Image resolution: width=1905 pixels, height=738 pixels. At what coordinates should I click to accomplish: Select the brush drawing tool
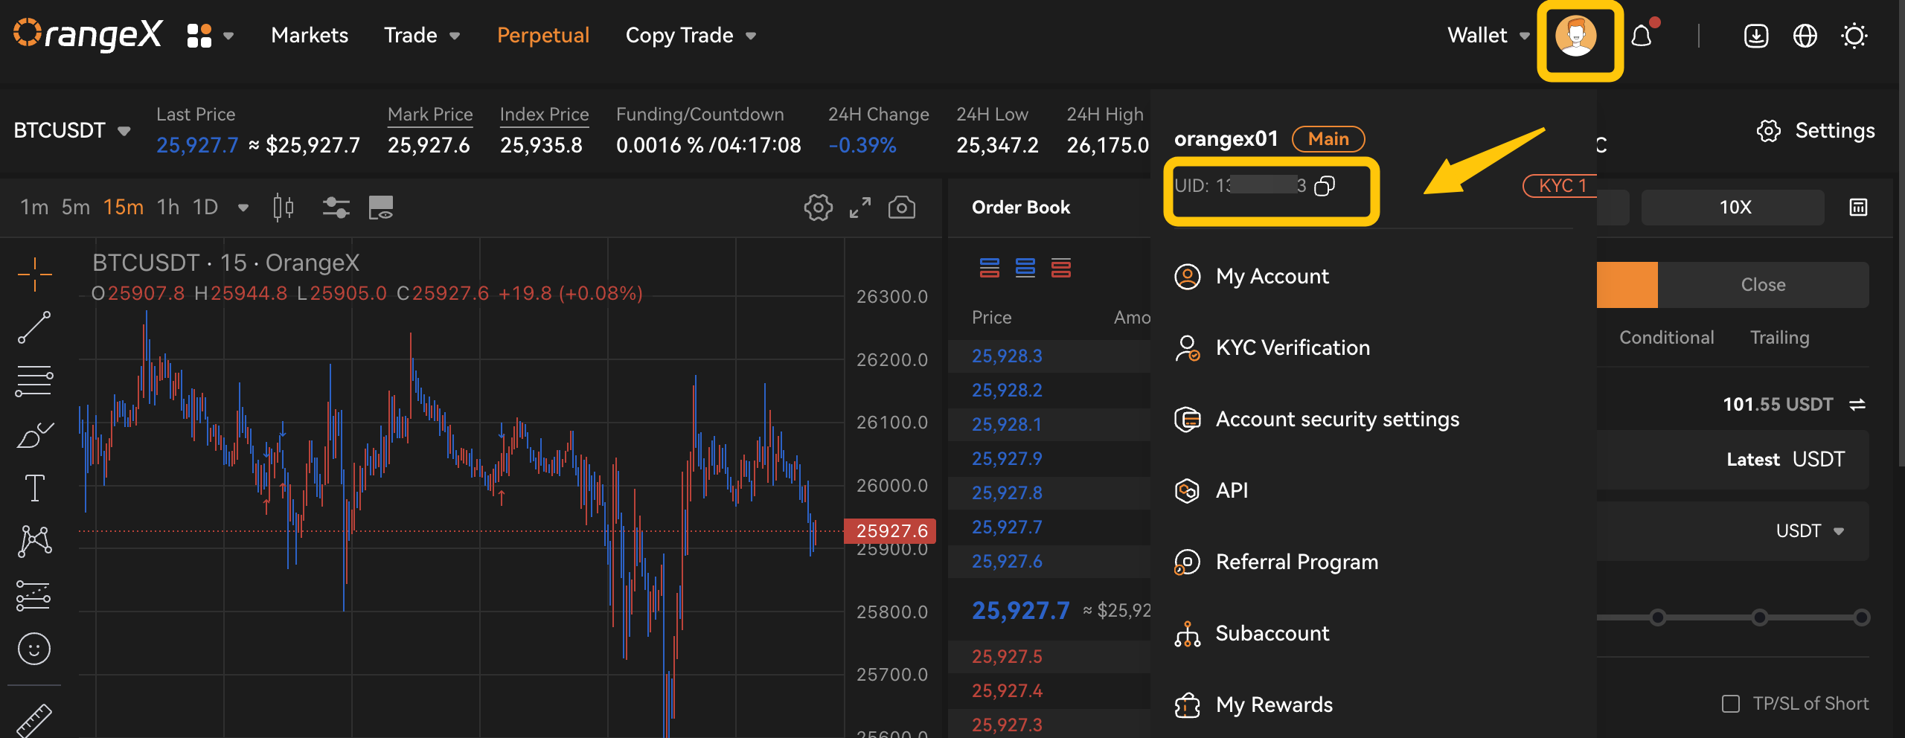point(34,435)
